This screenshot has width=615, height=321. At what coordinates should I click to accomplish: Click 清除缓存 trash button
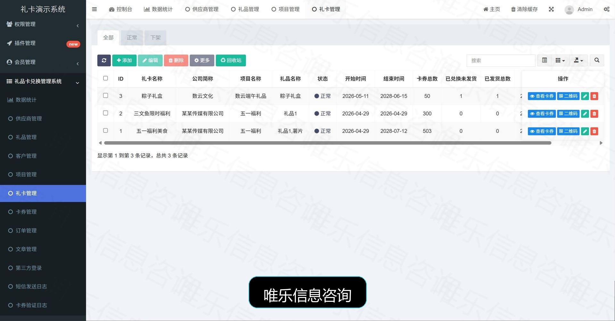pyautogui.click(x=524, y=9)
